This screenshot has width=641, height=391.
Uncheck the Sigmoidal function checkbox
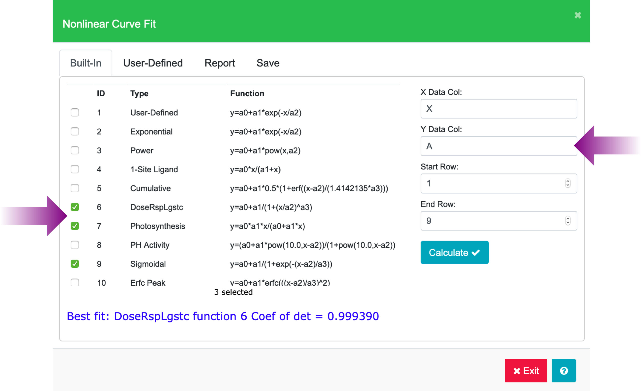[x=75, y=264]
